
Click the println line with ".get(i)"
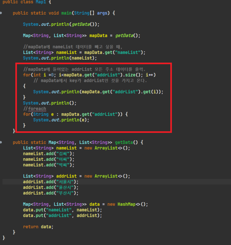[x=98, y=92]
